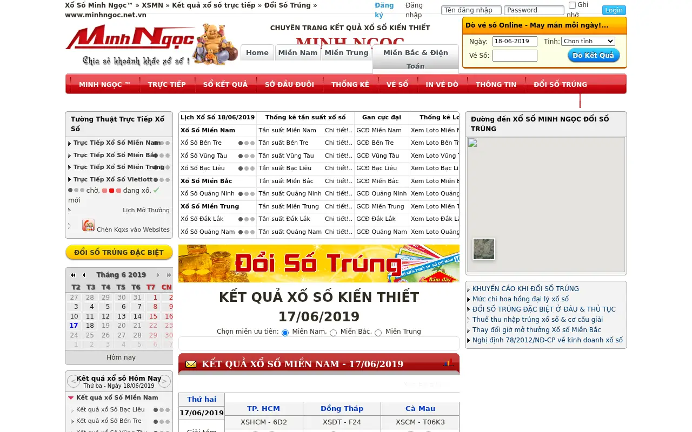Screen dimensions: 692x432
Task: Select the Miền Nam priority radio button
Action: [x=285, y=333]
